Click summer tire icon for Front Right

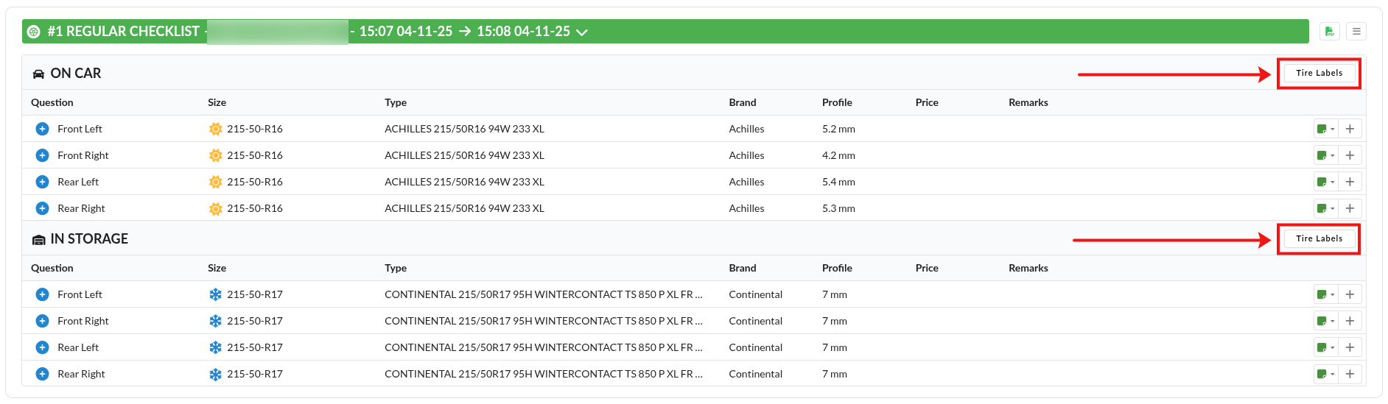(215, 155)
